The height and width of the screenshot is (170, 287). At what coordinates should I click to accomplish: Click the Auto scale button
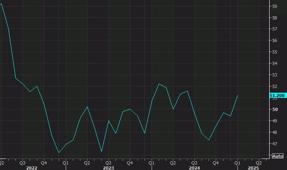tap(277, 156)
